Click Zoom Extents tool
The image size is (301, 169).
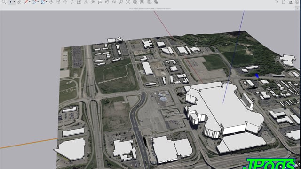coord(128,2)
